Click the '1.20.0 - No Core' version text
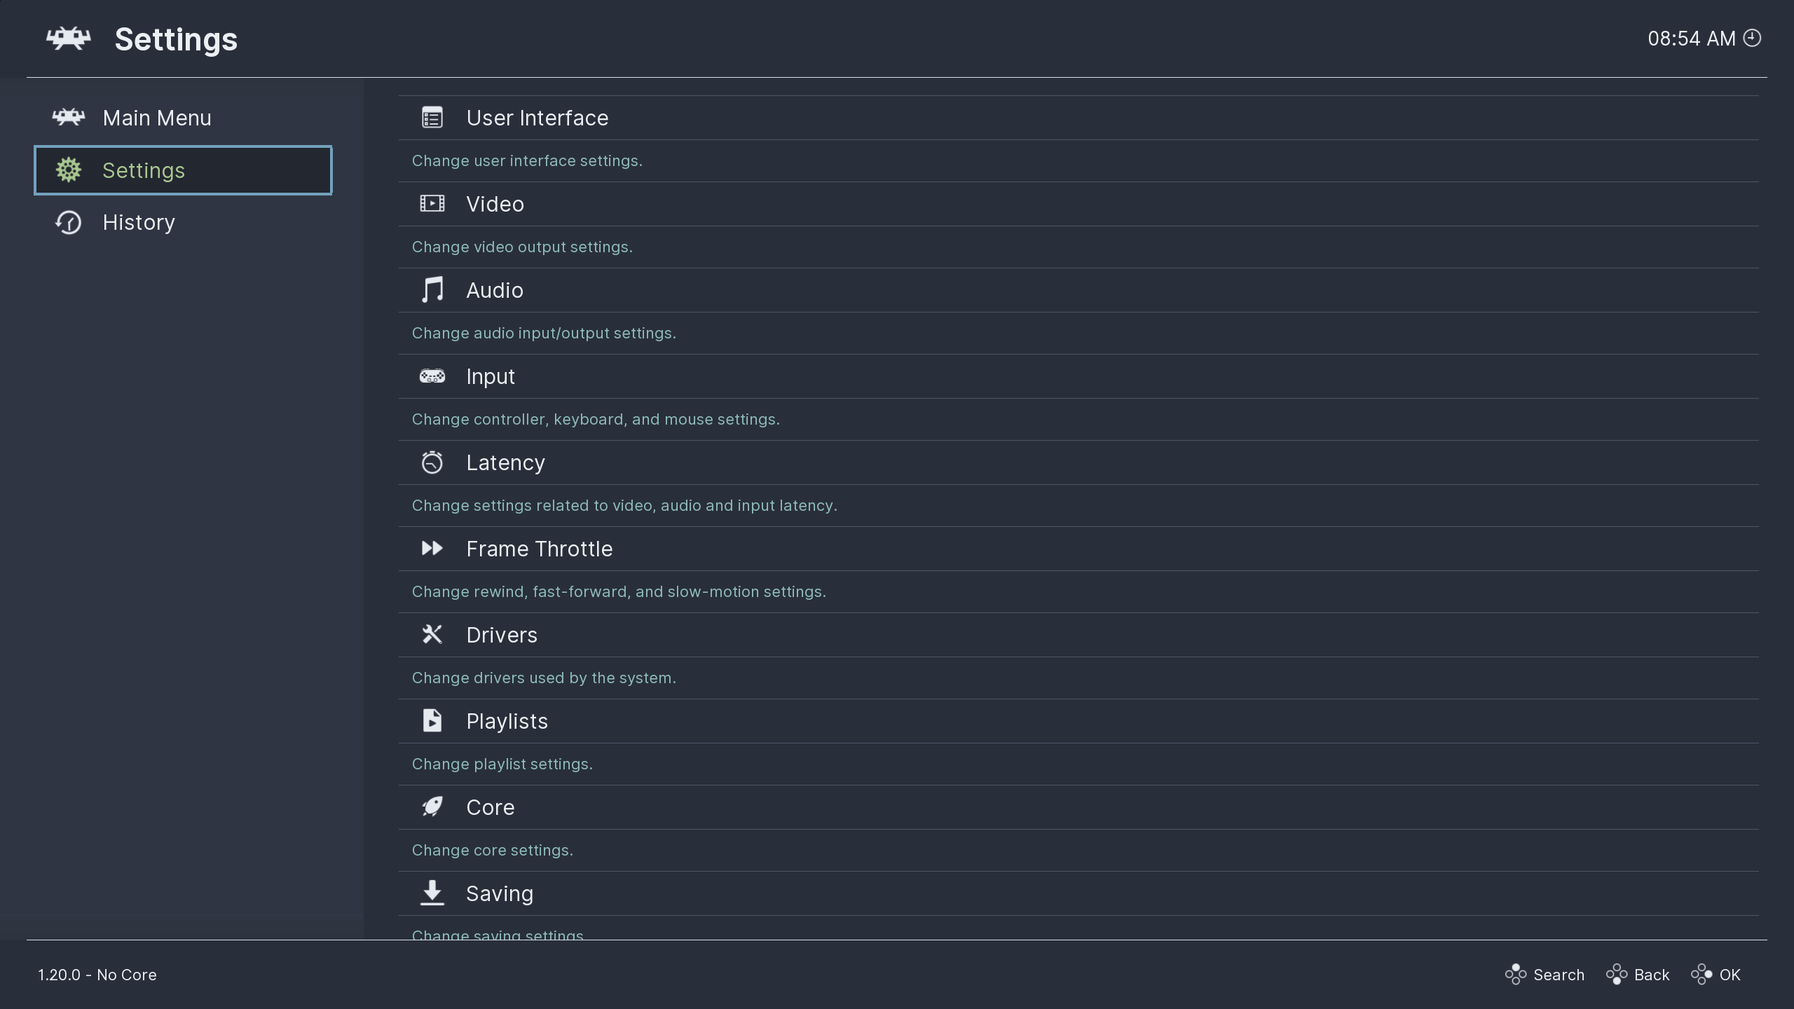The height and width of the screenshot is (1009, 1794). coord(97,975)
